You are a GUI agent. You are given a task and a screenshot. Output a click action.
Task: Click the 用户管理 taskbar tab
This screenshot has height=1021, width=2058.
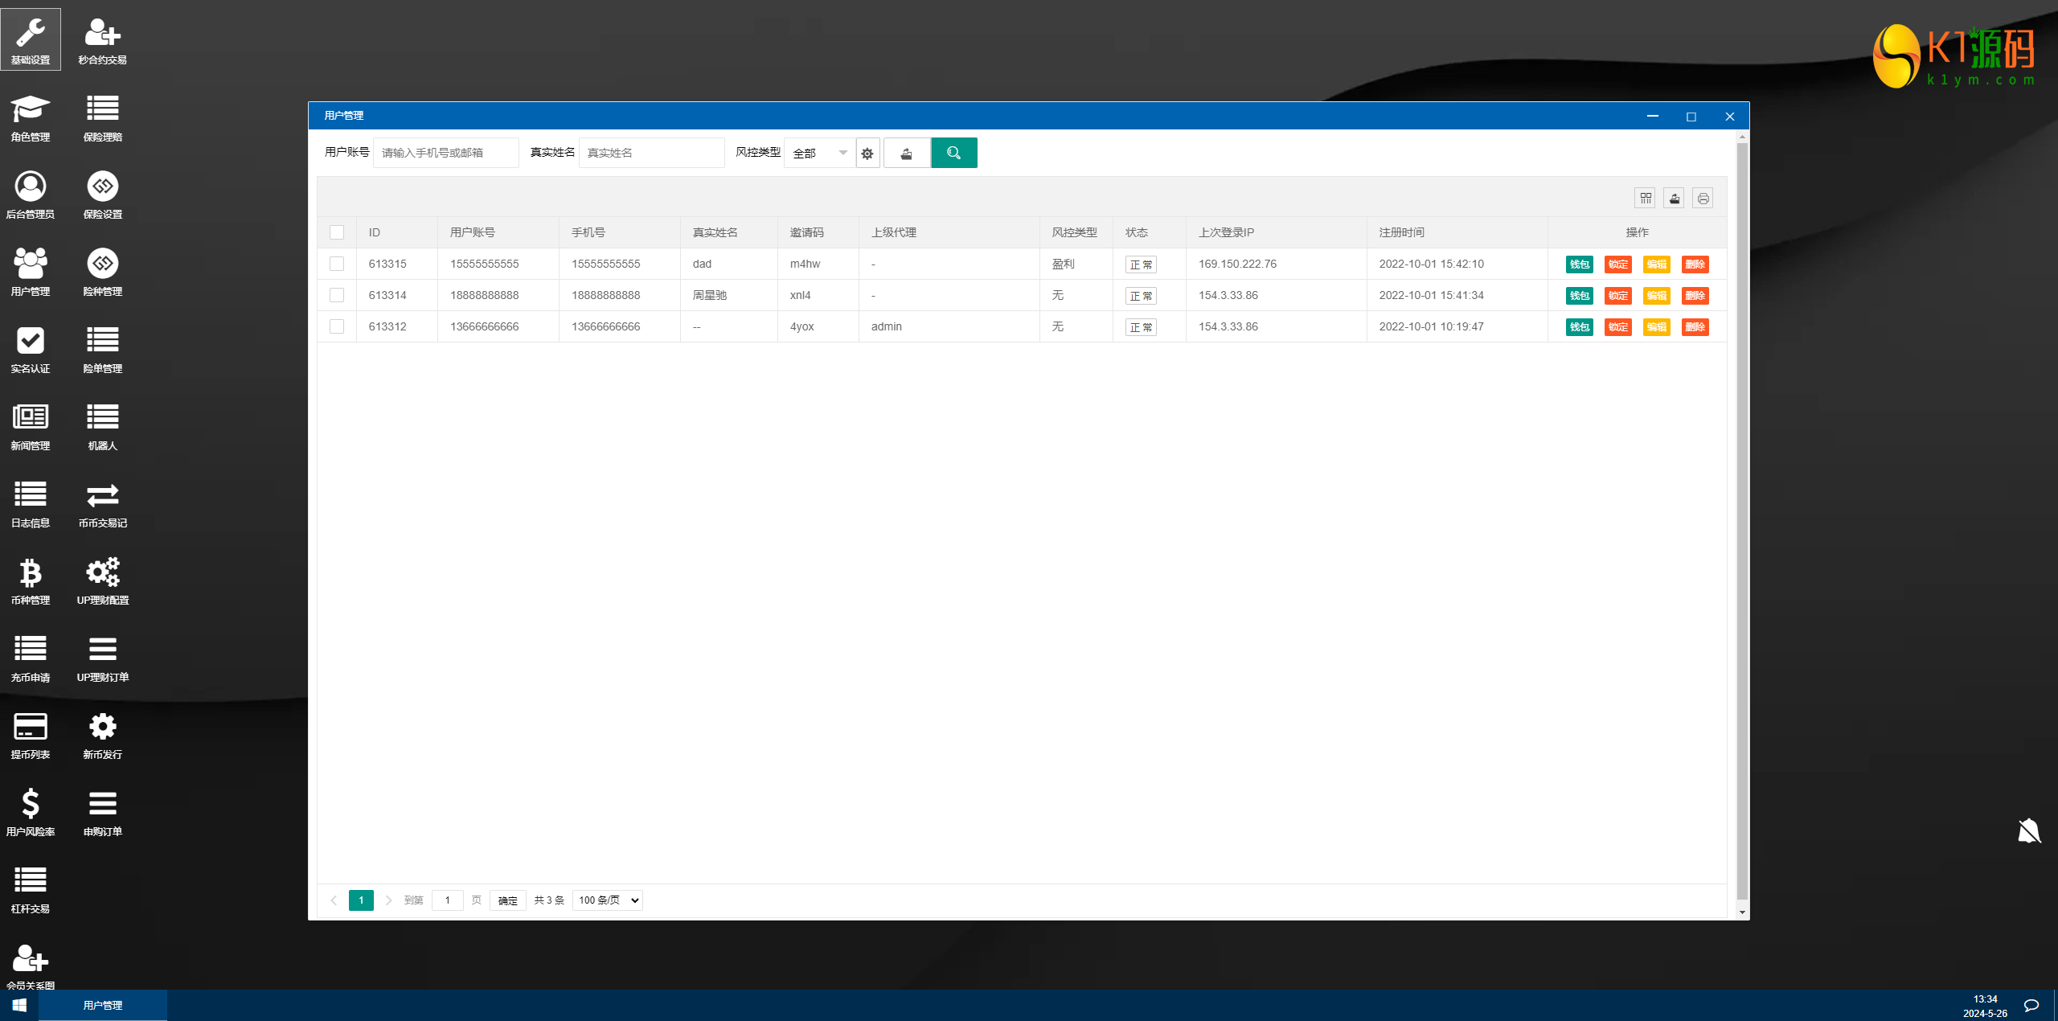click(x=103, y=1006)
